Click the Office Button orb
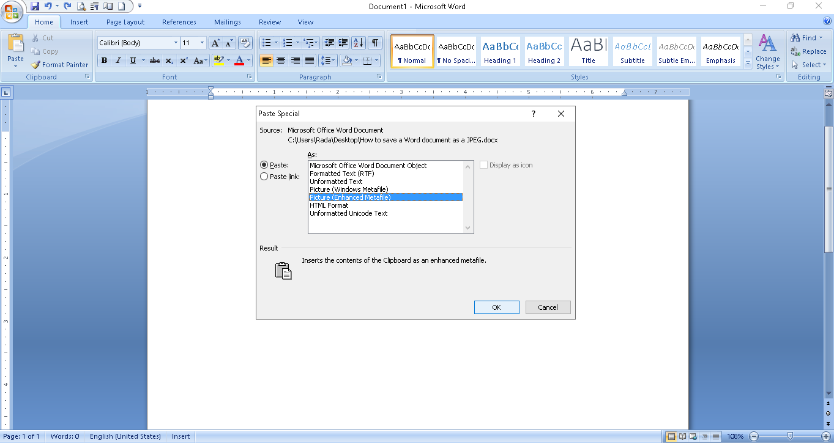 (x=13, y=12)
